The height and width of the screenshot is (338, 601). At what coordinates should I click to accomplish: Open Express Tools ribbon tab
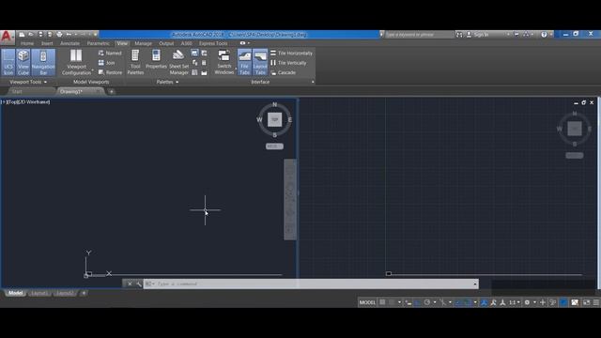click(x=213, y=43)
